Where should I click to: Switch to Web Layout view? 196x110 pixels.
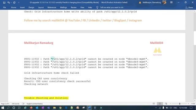coord(166,104)
